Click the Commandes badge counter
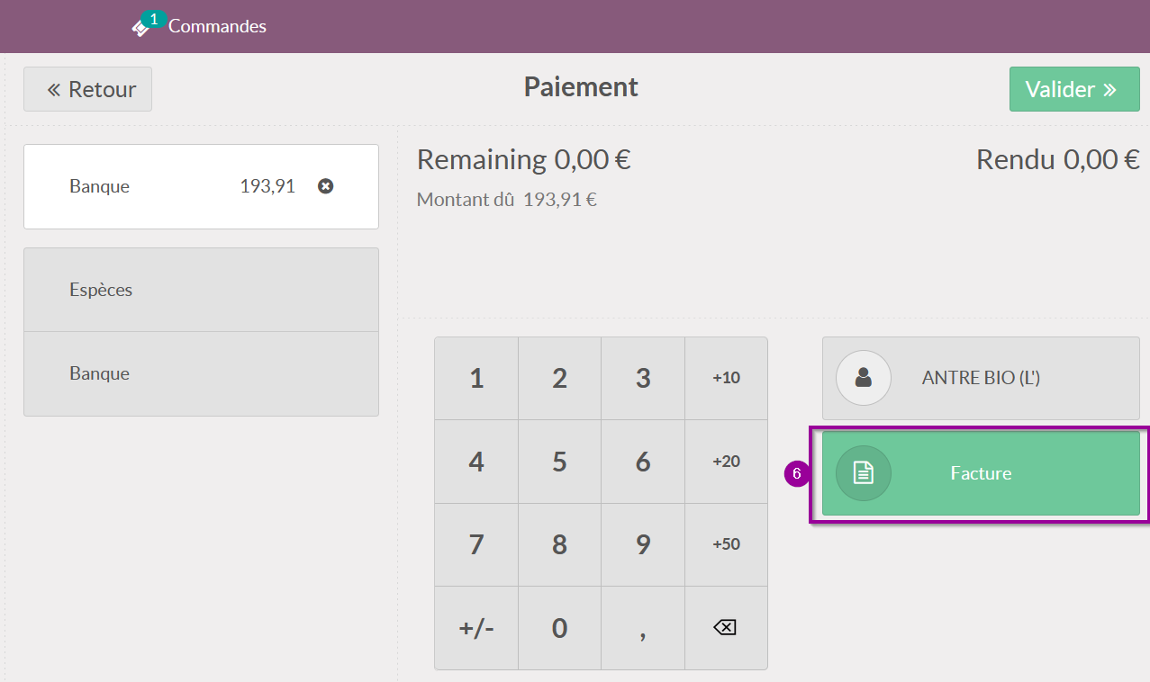Screen dimensions: 1150x682 154,19
